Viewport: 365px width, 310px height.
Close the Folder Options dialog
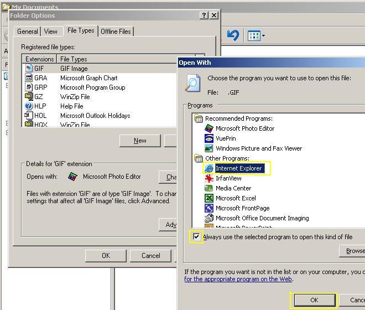[x=214, y=15]
